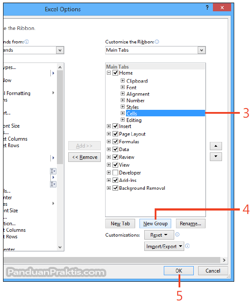
Task: Click the commands list scroll up arrow
Action: pyautogui.click(x=60, y=67)
